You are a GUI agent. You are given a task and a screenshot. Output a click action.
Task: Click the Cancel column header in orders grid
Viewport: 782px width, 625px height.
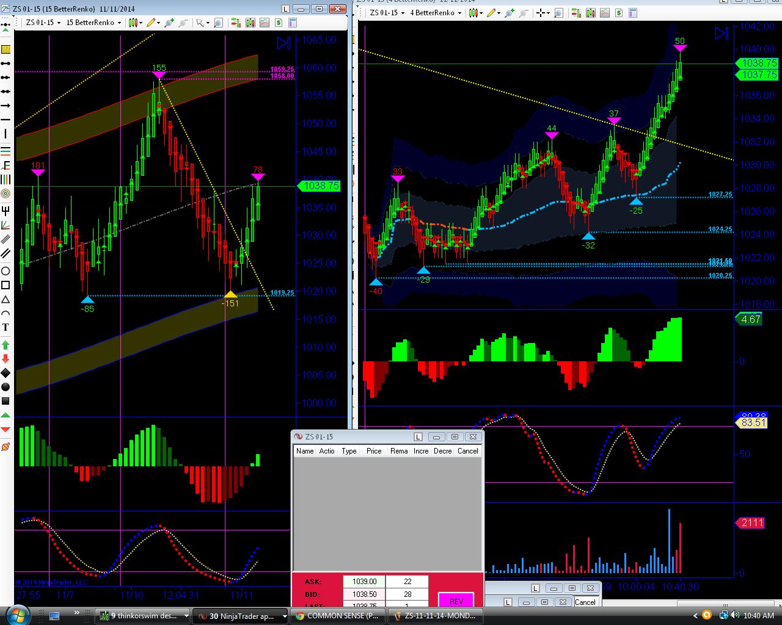point(468,451)
